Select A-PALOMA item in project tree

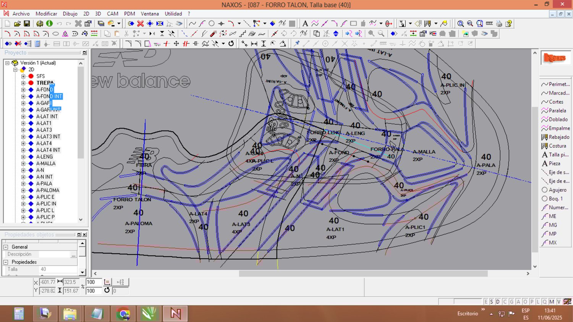coord(48,190)
